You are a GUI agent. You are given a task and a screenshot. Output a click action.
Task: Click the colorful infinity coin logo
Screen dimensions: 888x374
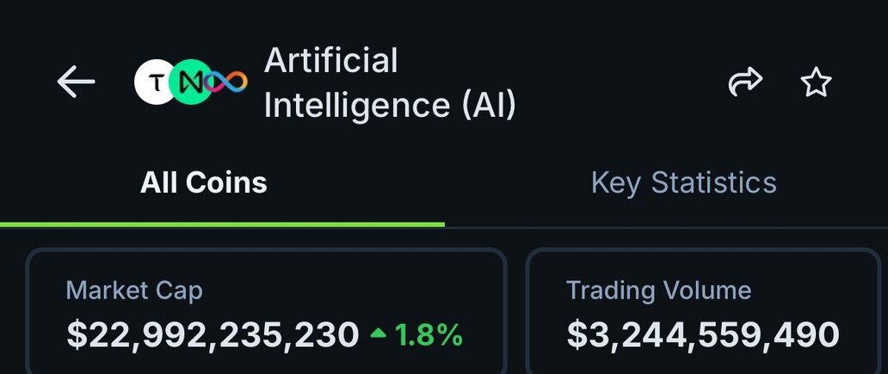[x=230, y=83]
